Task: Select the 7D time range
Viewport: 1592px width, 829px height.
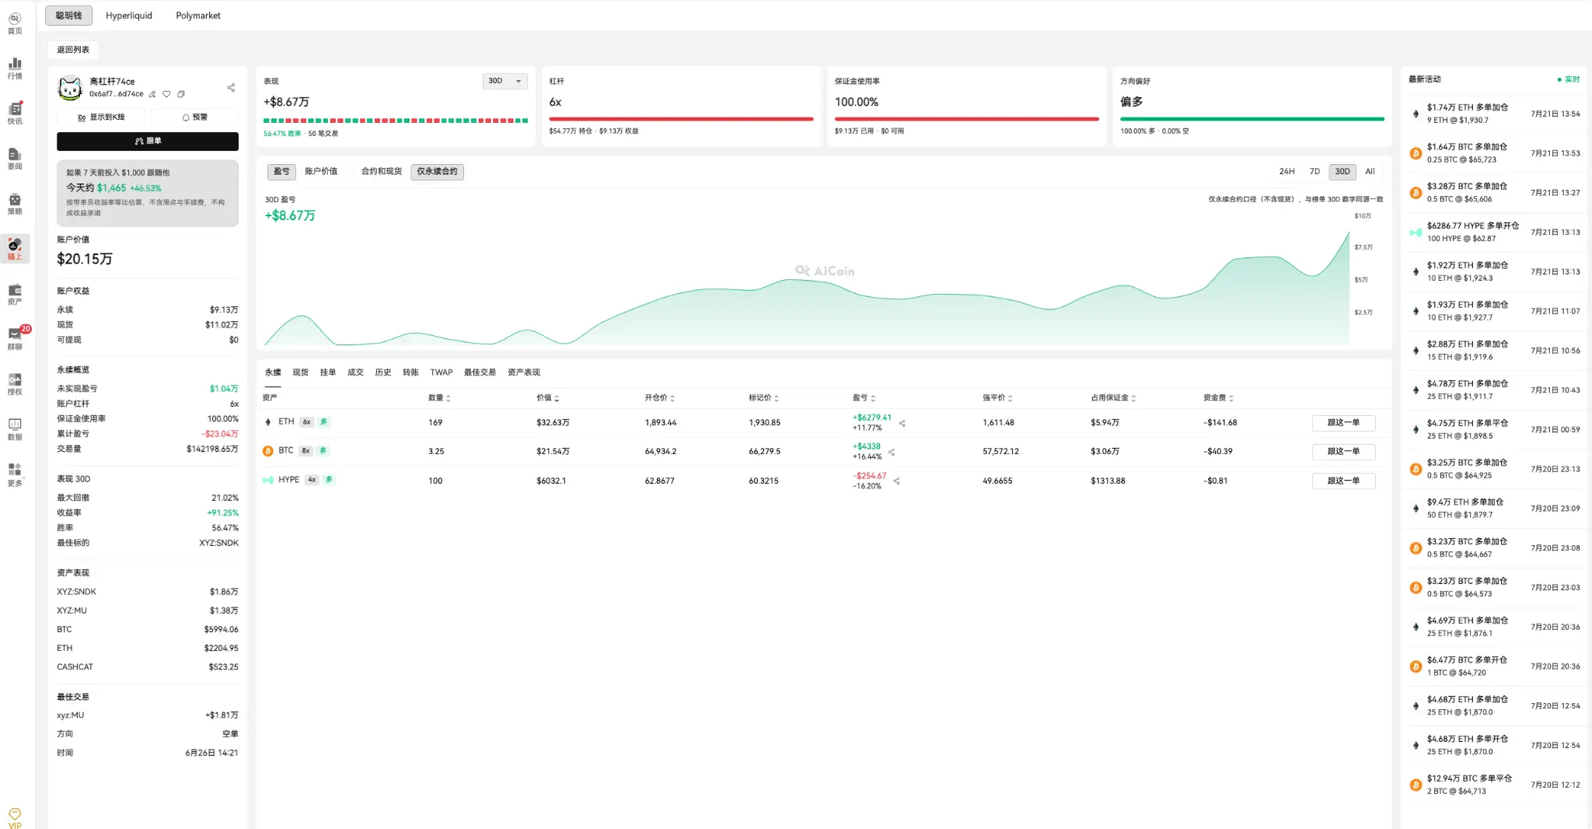Action: click(1314, 172)
